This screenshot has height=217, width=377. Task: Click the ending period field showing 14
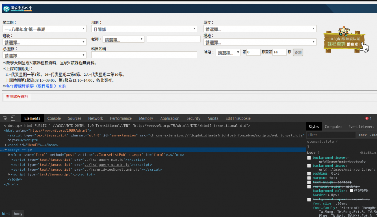pyautogui.click(x=279, y=52)
